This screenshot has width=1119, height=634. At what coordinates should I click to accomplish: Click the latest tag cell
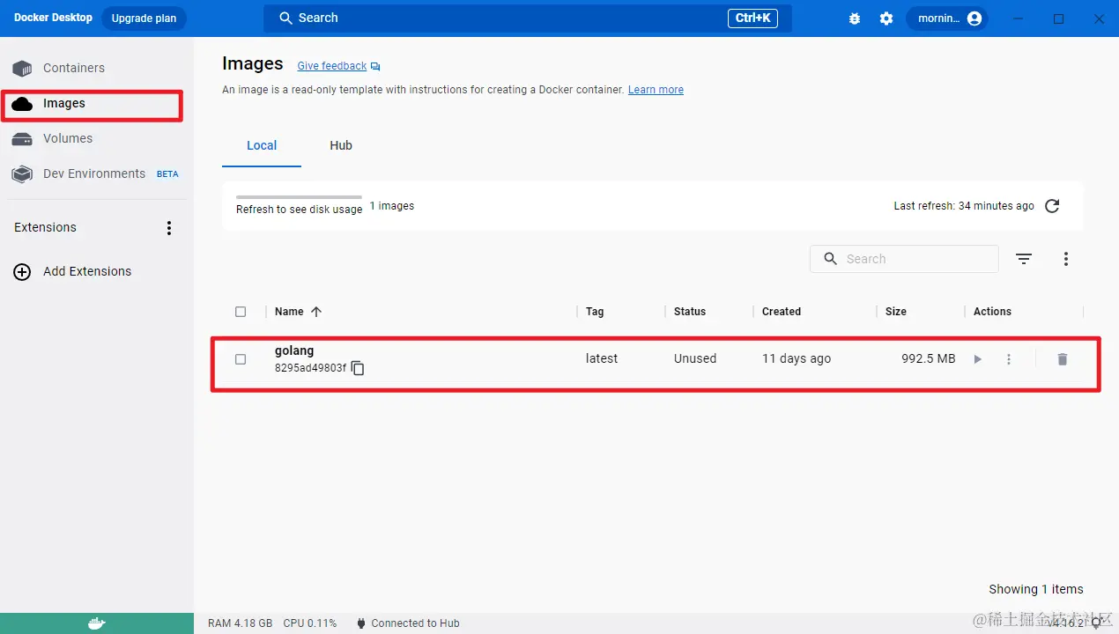(602, 358)
